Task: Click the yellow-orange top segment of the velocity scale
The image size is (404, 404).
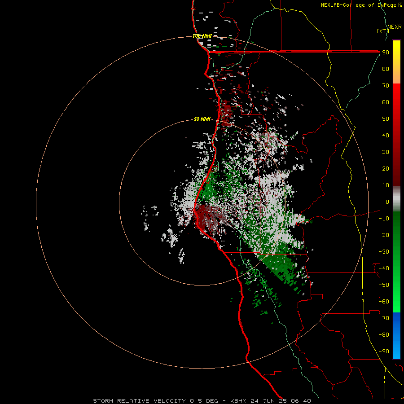Action: [396, 62]
